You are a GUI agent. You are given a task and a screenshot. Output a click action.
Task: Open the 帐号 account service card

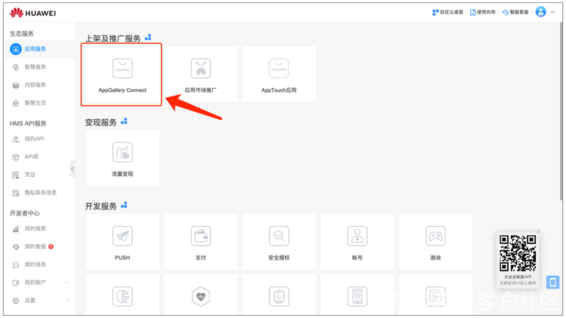pos(358,242)
